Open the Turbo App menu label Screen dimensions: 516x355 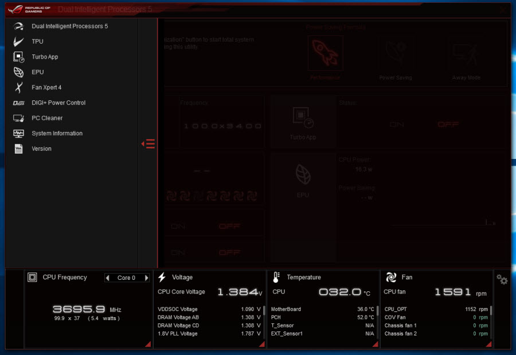(45, 57)
